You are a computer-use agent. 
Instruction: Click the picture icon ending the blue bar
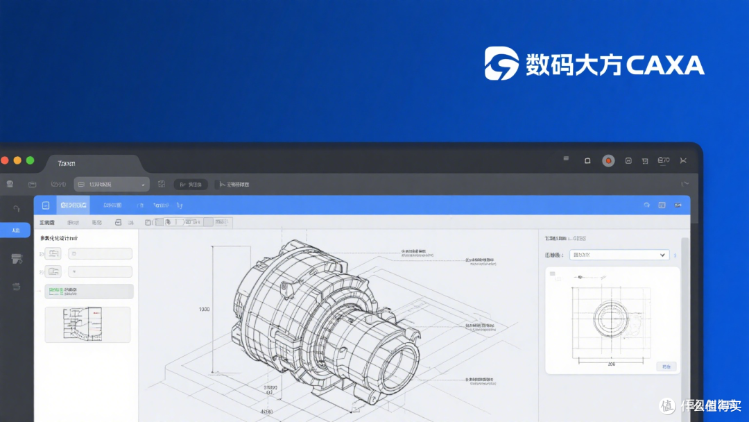click(678, 205)
